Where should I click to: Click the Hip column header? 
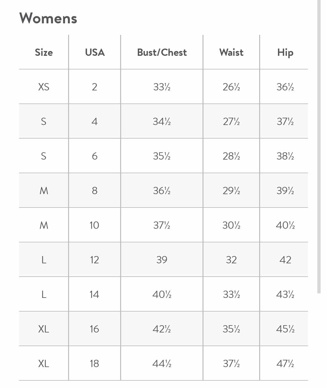click(x=285, y=52)
